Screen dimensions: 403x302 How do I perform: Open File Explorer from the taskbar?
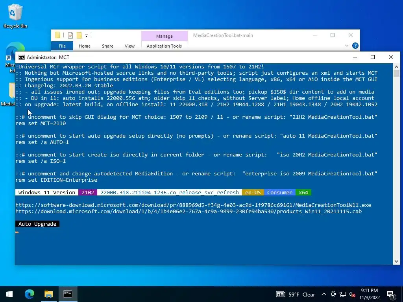click(48, 294)
